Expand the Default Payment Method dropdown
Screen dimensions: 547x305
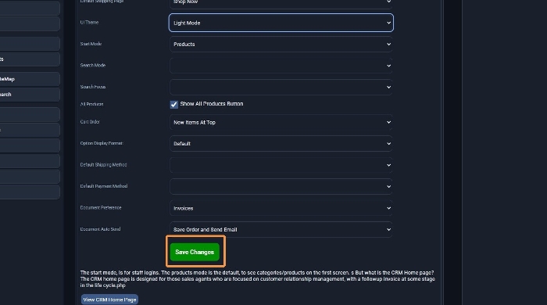point(281,186)
